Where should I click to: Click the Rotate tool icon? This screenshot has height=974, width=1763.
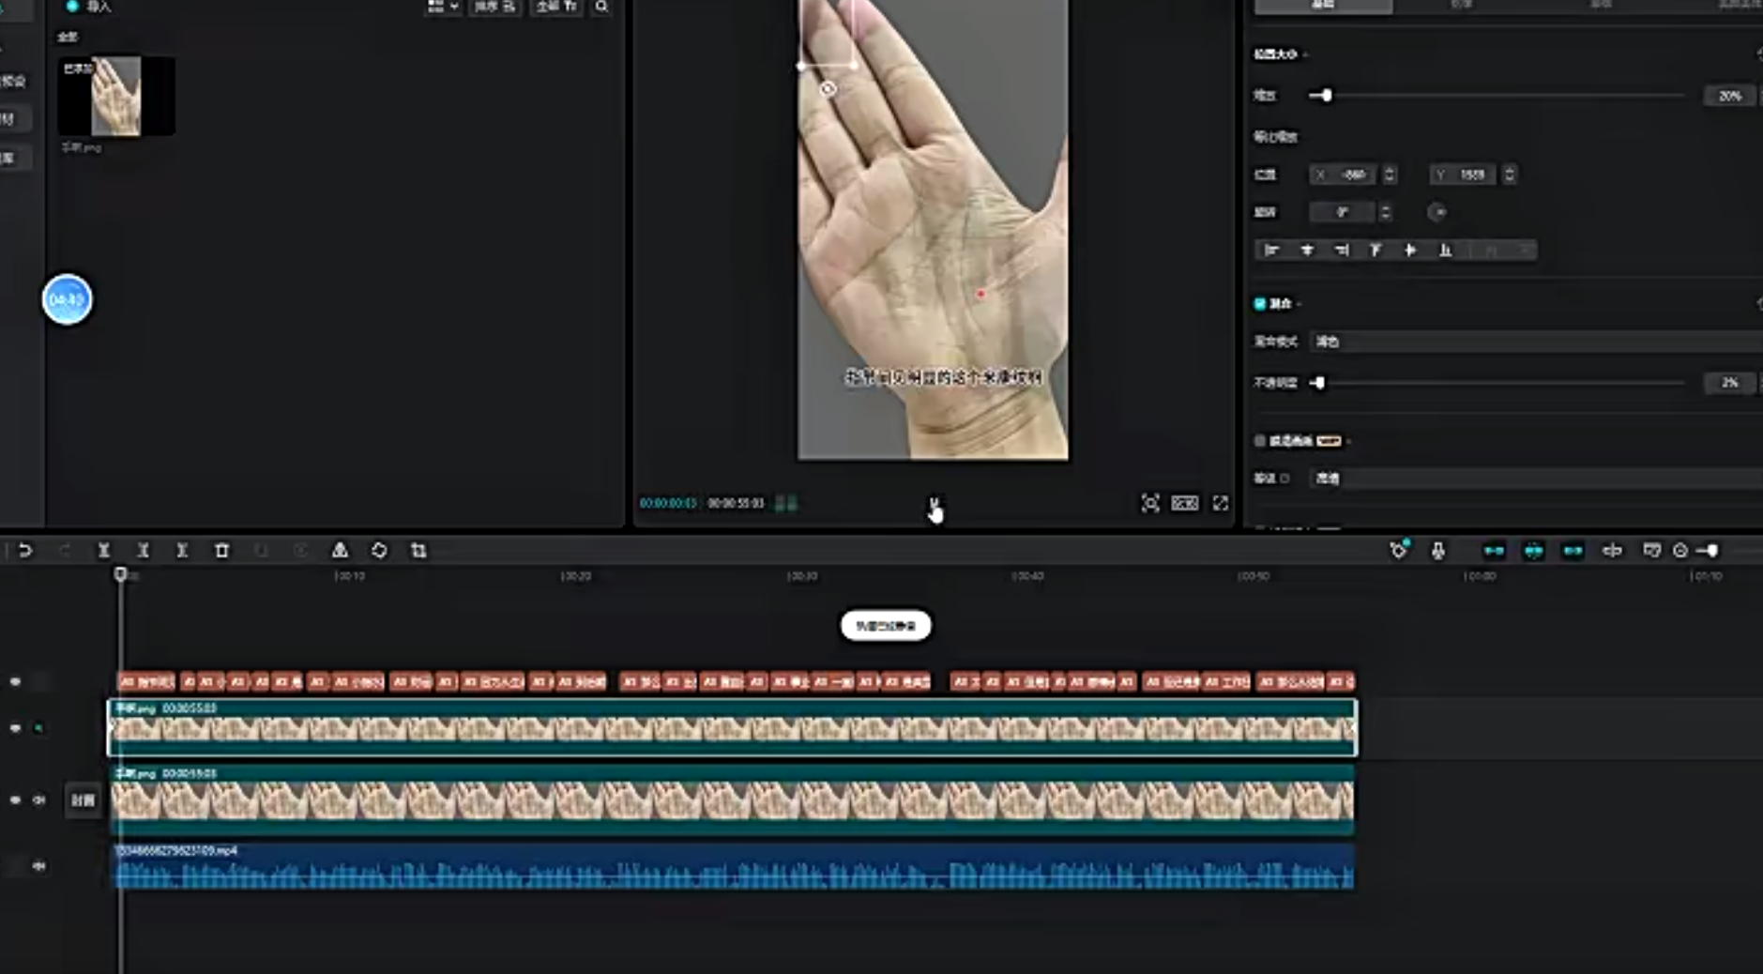[379, 550]
